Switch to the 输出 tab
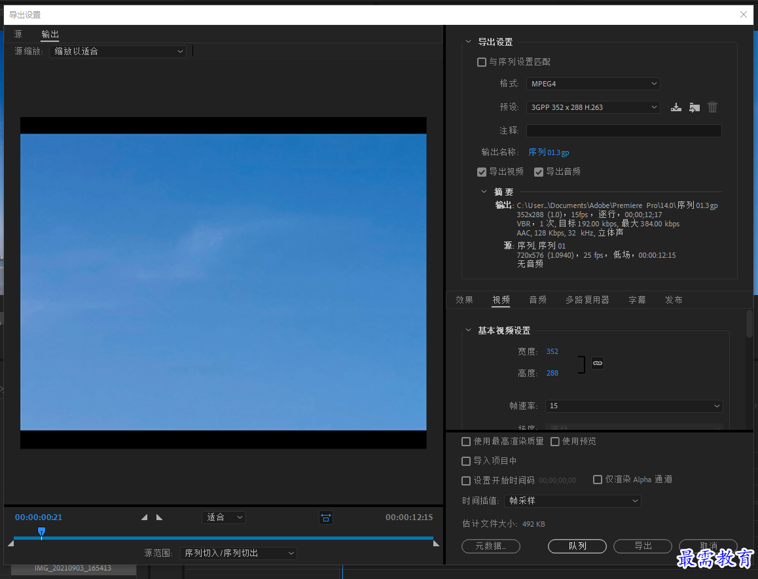The image size is (758, 579). pos(50,34)
